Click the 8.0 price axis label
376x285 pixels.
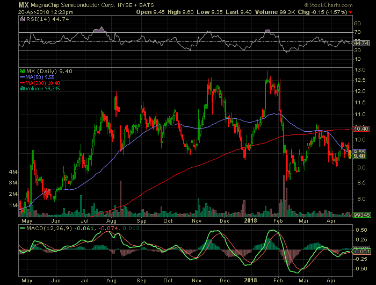click(361, 199)
